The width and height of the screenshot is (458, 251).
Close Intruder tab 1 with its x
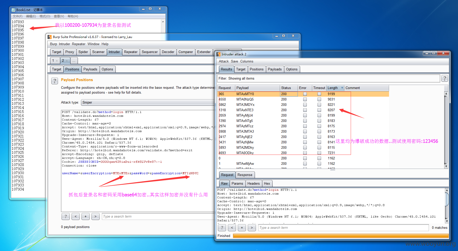coord(57,61)
